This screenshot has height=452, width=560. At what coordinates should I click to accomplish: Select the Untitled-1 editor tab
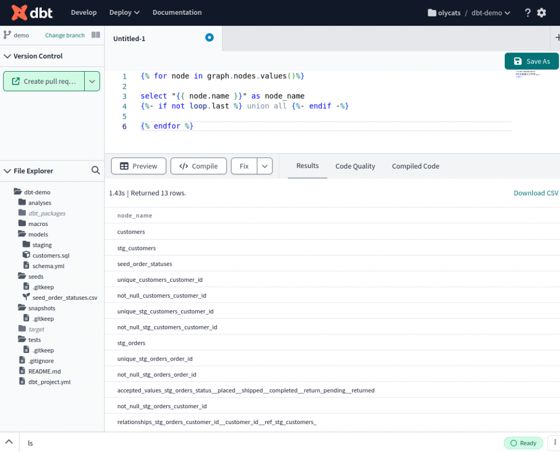[163, 38]
